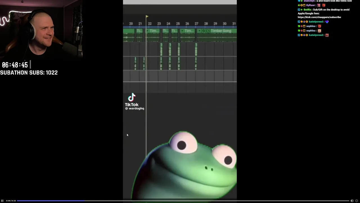Click the volume speaker icon

point(352,201)
